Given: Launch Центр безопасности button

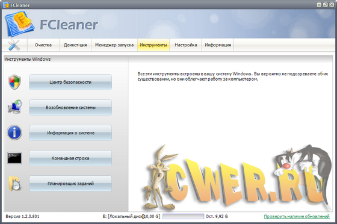Looking at the screenshot, I should tap(70, 82).
